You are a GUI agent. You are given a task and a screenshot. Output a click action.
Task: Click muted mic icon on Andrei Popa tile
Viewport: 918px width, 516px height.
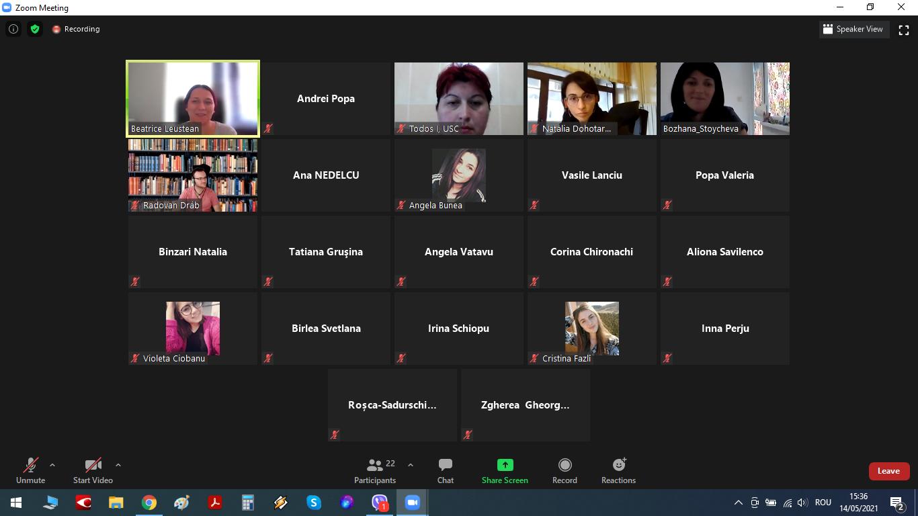[x=268, y=128]
